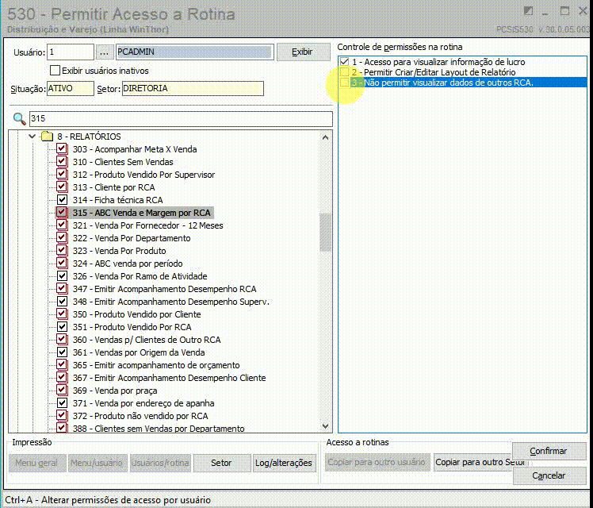Select 321 - Venda Por Fornecedor - 12 Meses
The height and width of the screenshot is (508, 593).
(x=148, y=225)
